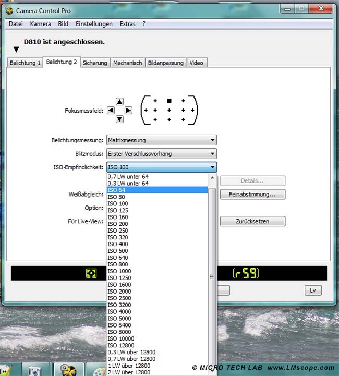Image resolution: width=339 pixels, height=376 pixels.
Task: Select ISO 4000 in list
Action: click(x=158, y=311)
